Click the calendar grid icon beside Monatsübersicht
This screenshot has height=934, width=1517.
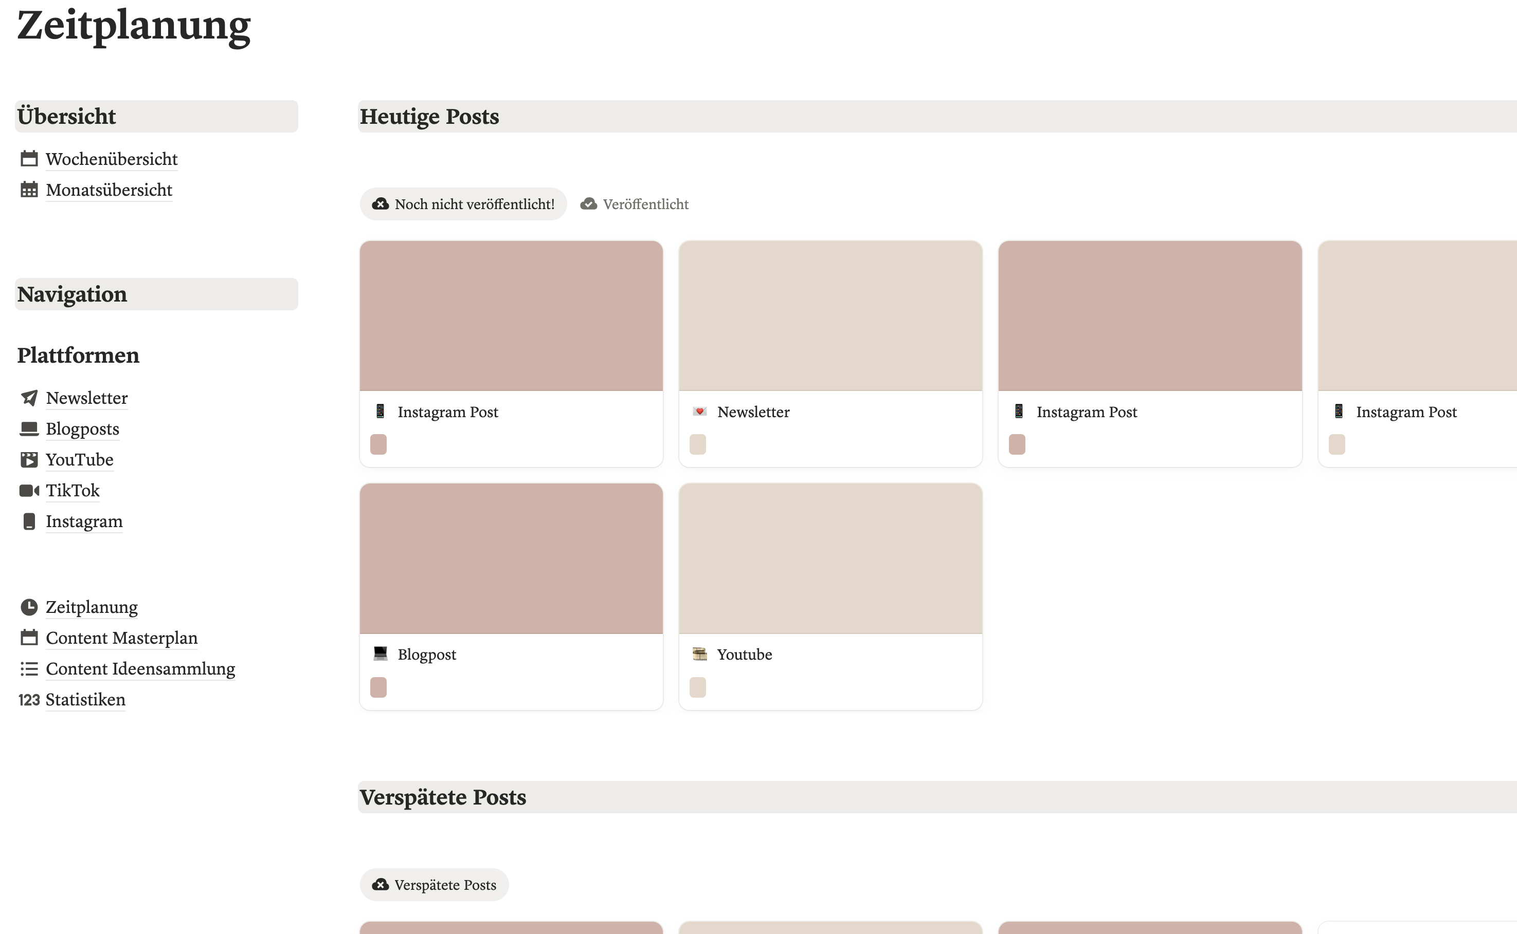tap(29, 190)
